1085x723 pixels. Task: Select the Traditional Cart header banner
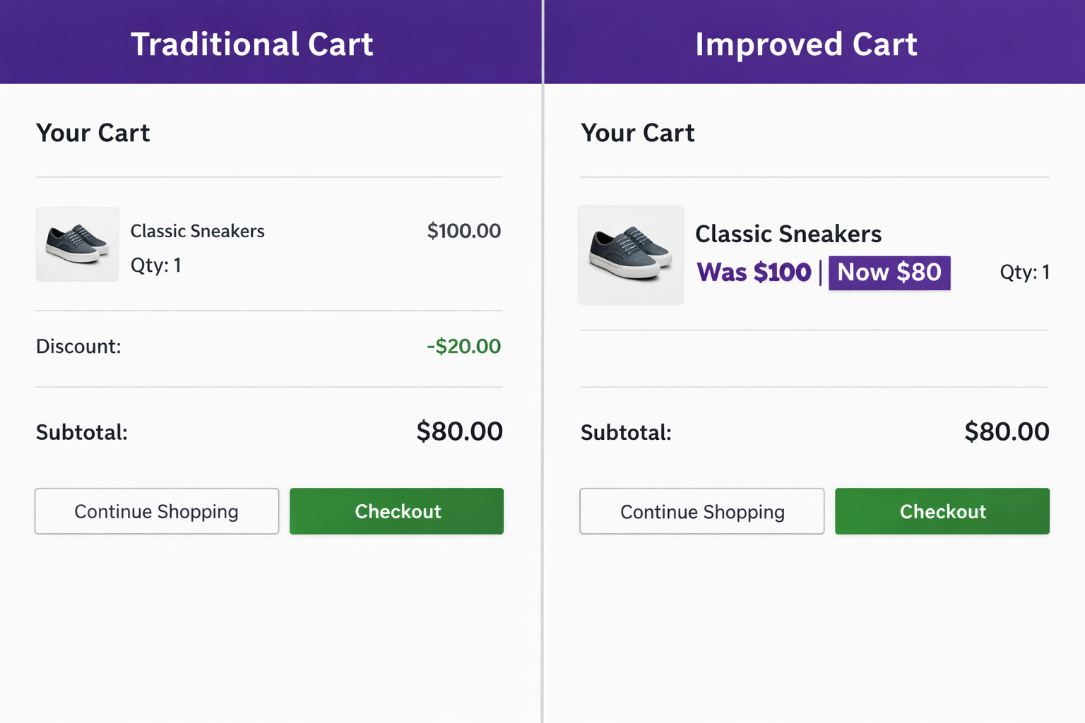252,44
